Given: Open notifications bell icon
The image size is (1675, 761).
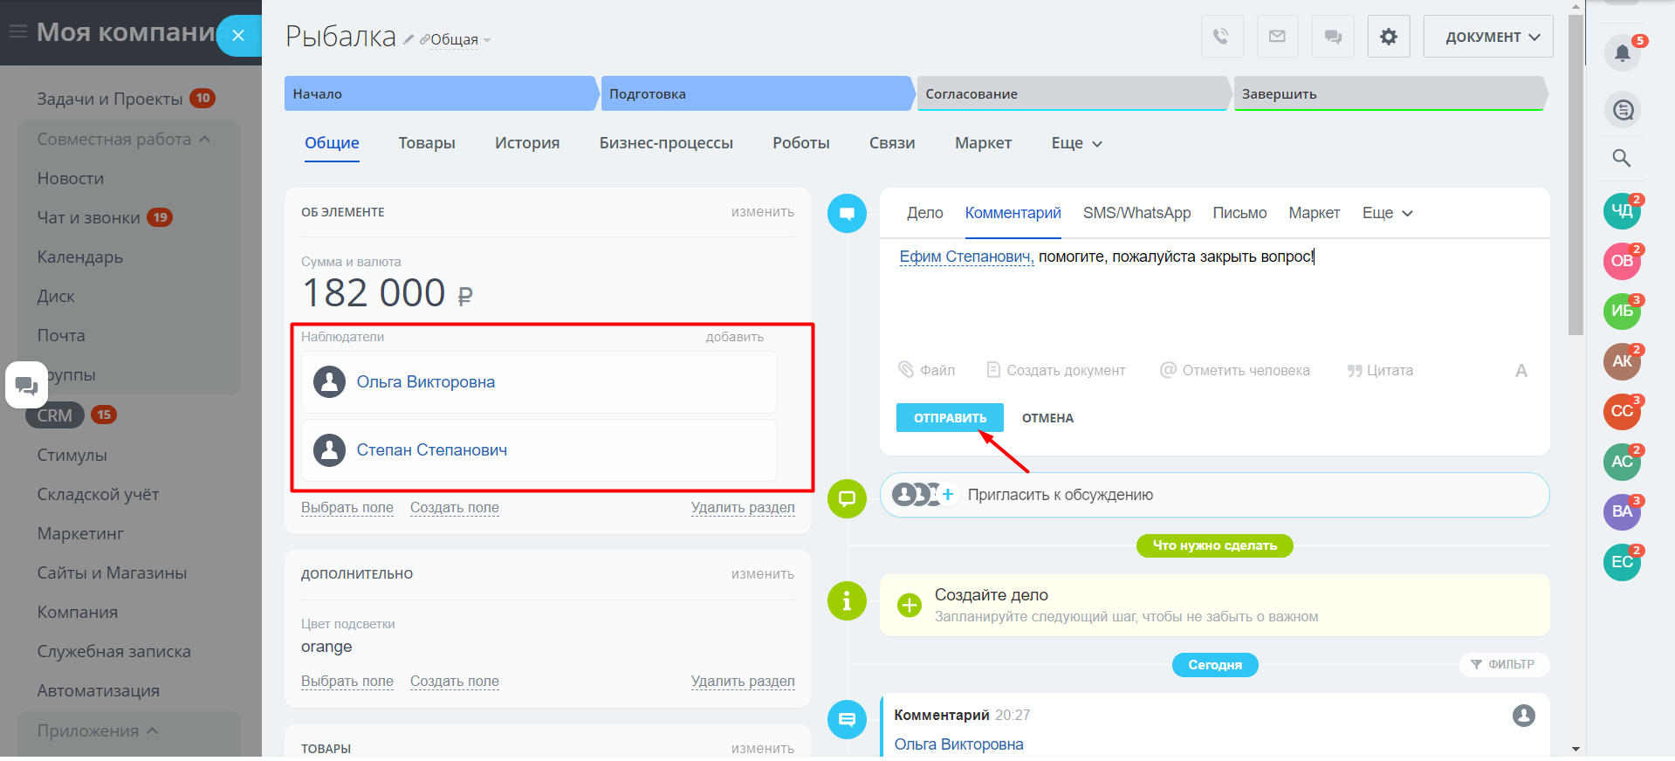Looking at the screenshot, I should tap(1622, 53).
